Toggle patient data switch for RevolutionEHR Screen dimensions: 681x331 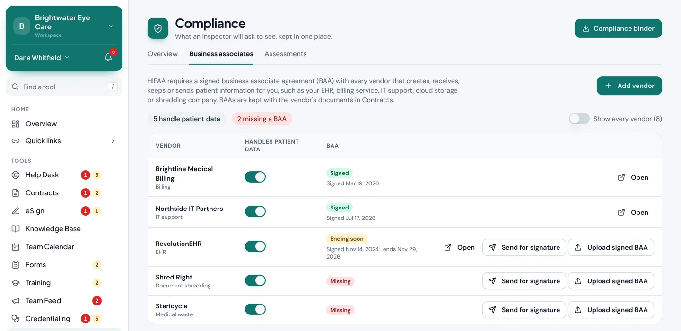tap(255, 246)
